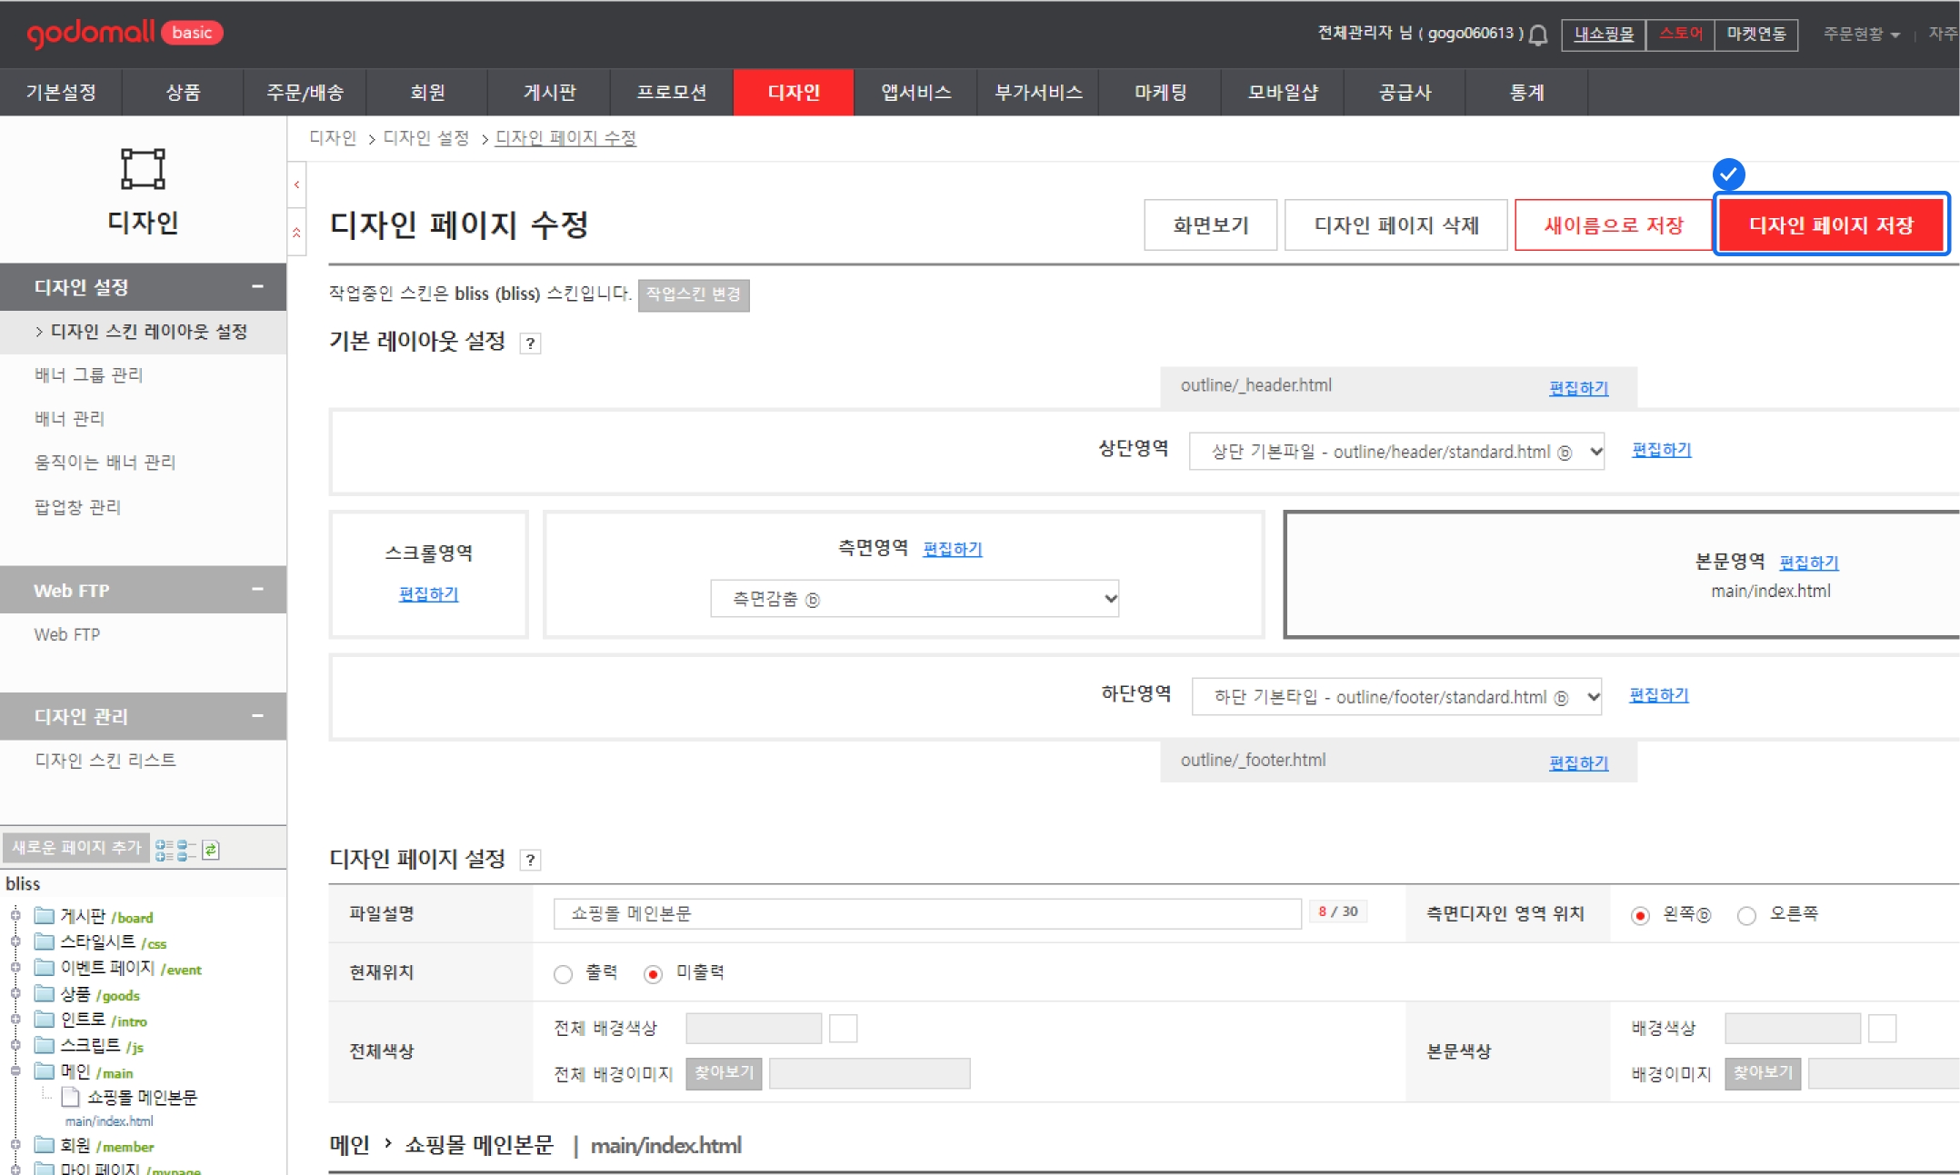Open the 측면감춤 side area dropdown
Viewport: 1960px width, 1175px height.
coord(914,599)
